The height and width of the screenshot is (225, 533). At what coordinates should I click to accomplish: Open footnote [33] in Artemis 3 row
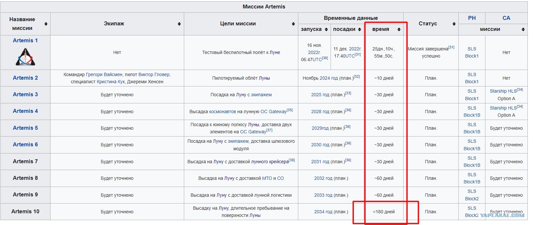[348, 93]
